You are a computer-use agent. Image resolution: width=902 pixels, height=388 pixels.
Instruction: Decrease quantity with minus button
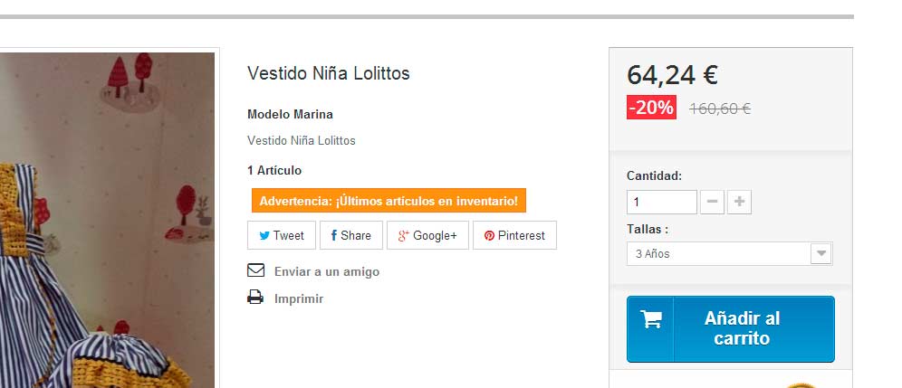point(713,202)
